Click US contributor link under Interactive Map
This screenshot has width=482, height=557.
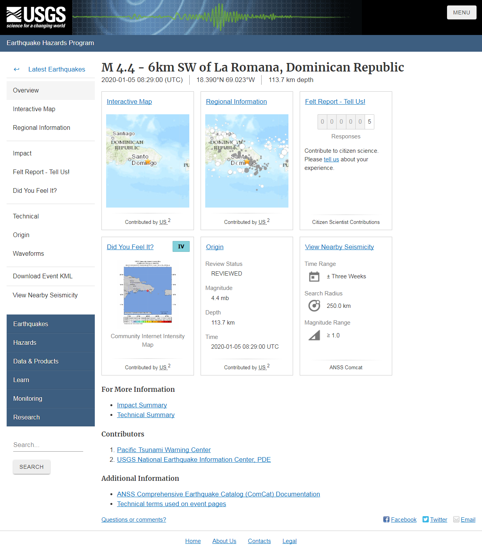coord(163,222)
